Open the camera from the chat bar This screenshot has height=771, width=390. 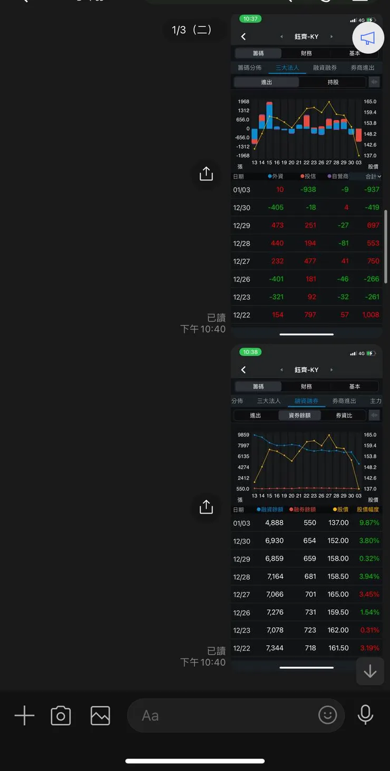pos(61,716)
